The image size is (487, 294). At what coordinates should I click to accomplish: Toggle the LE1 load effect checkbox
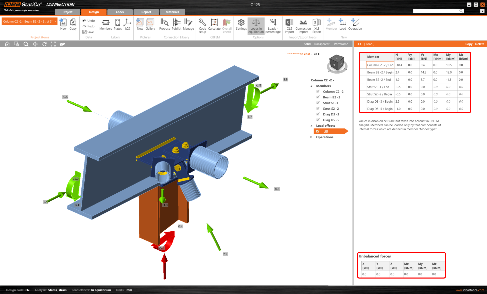pos(318,131)
